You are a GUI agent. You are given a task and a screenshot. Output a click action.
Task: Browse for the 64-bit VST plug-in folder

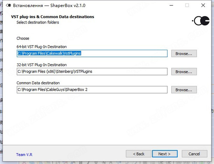tap(184, 53)
